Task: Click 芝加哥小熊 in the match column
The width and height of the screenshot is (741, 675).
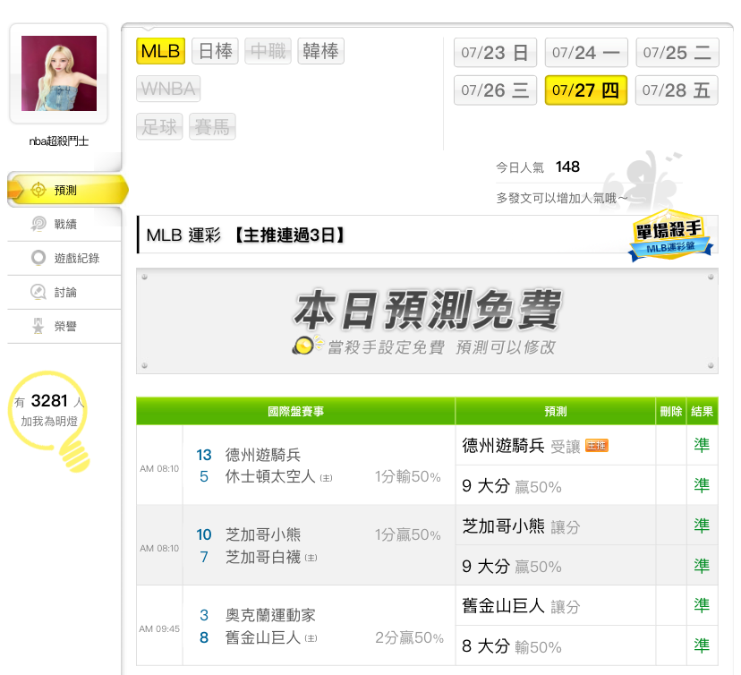Action: (263, 534)
